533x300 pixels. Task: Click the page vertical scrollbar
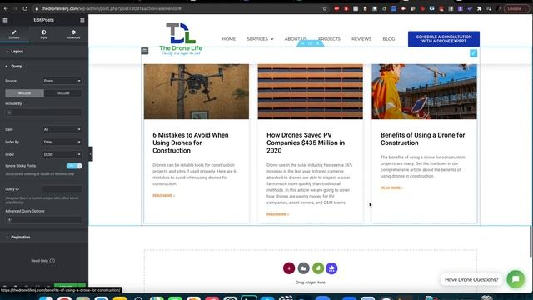pyautogui.click(x=531, y=241)
